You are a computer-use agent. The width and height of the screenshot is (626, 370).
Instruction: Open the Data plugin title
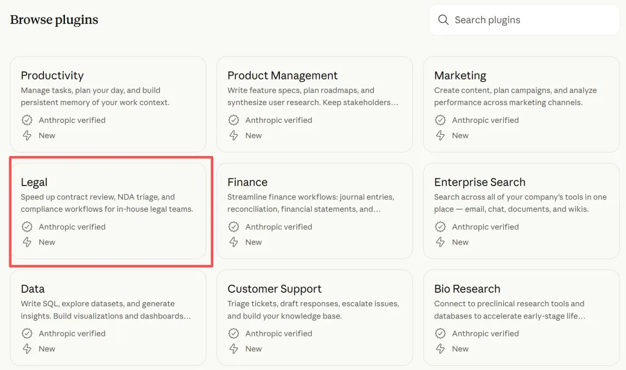32,289
